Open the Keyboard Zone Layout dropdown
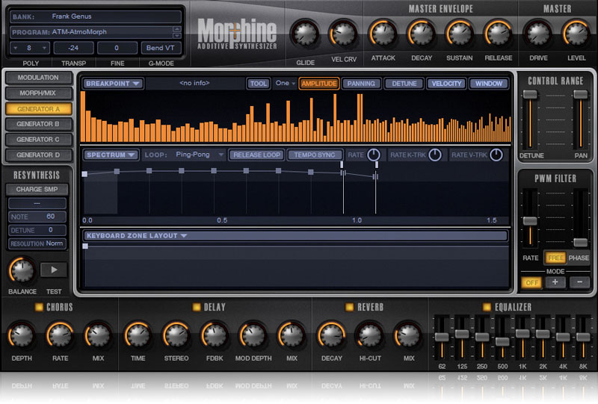Viewport: 598px width, 404px height. tap(136, 236)
